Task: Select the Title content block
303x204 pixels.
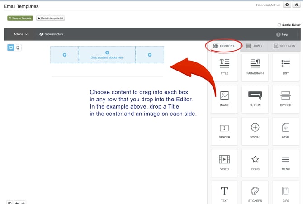Action: [x=224, y=67]
